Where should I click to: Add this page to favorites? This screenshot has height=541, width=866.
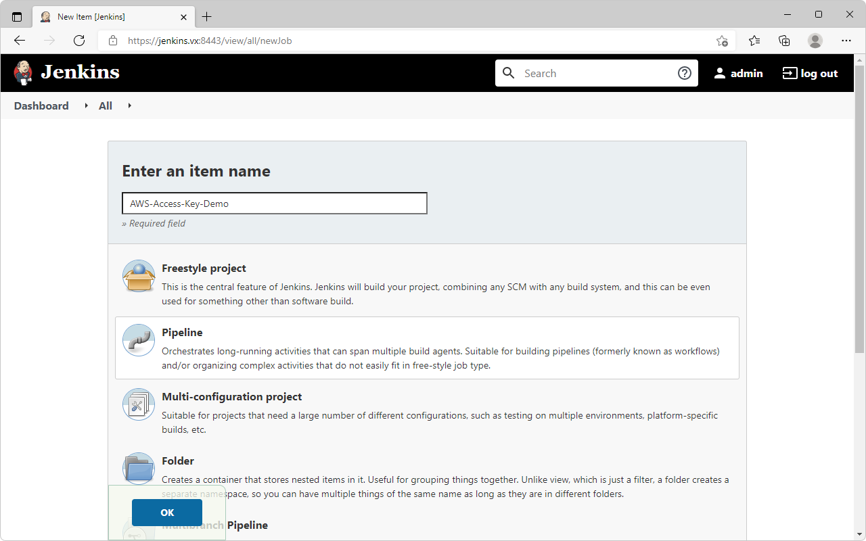[x=722, y=41]
